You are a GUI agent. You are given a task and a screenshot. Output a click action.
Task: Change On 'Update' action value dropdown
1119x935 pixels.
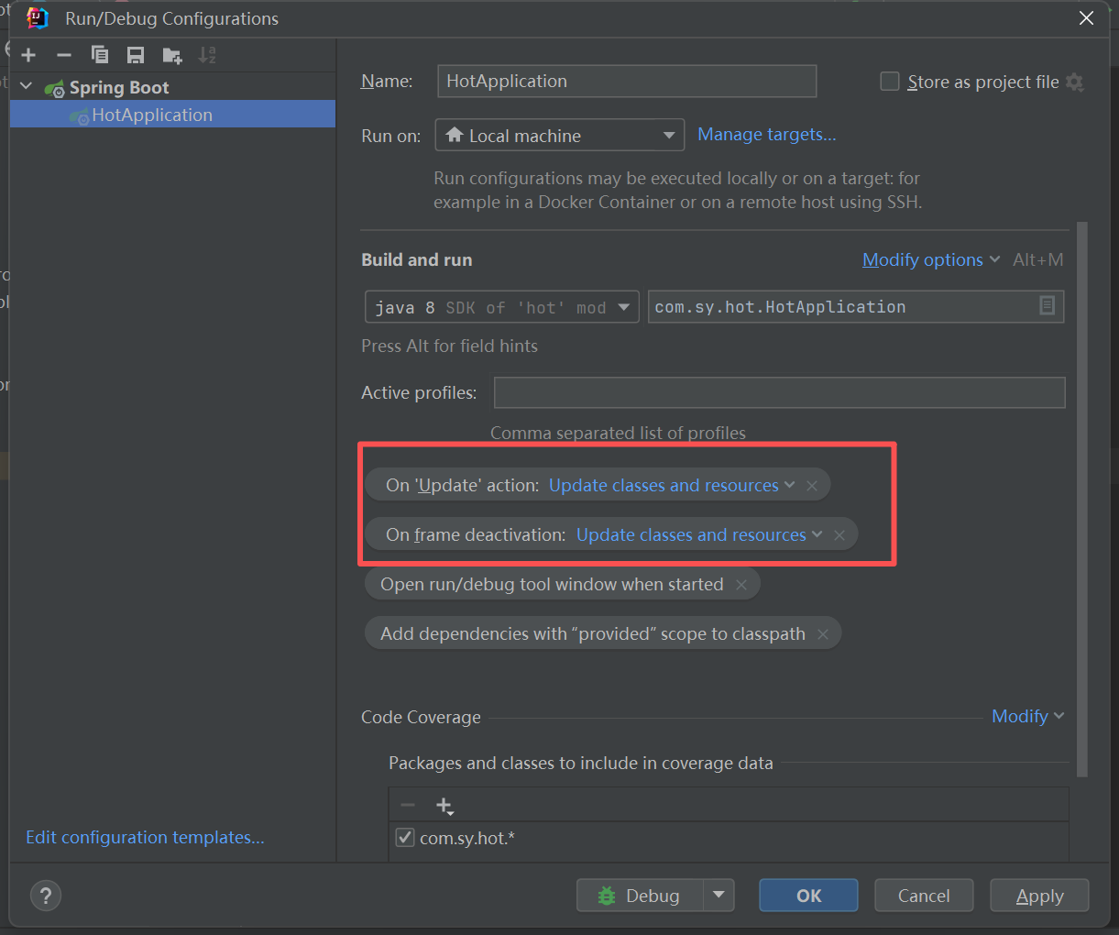point(672,486)
